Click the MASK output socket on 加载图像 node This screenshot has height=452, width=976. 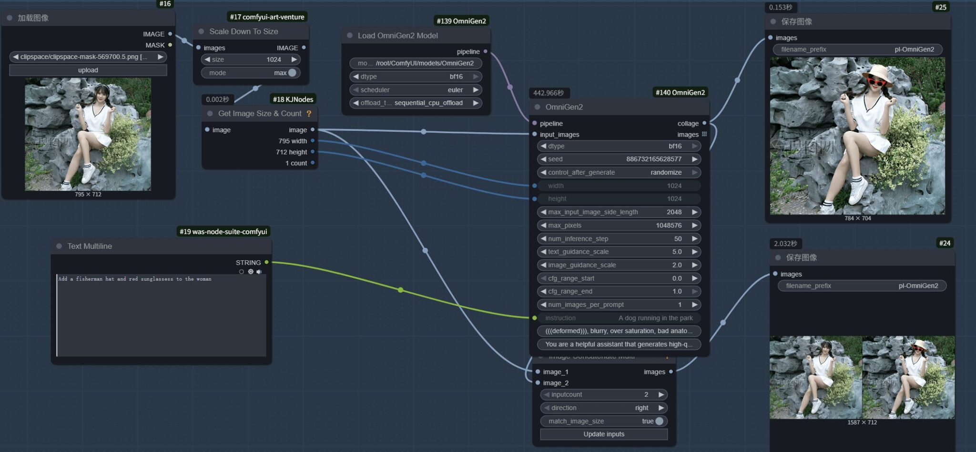[x=170, y=45]
